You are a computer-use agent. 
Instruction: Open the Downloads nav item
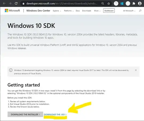click(x=87, y=11)
